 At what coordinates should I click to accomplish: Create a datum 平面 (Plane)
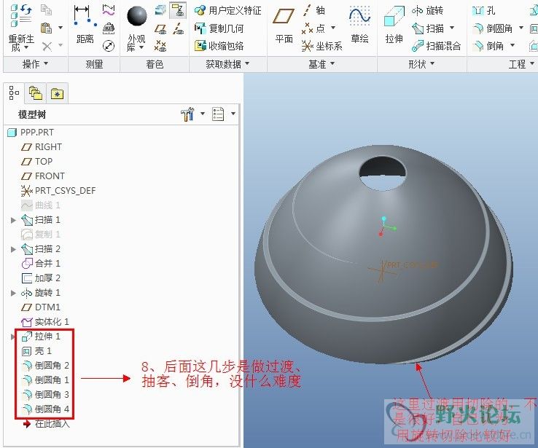(284, 26)
